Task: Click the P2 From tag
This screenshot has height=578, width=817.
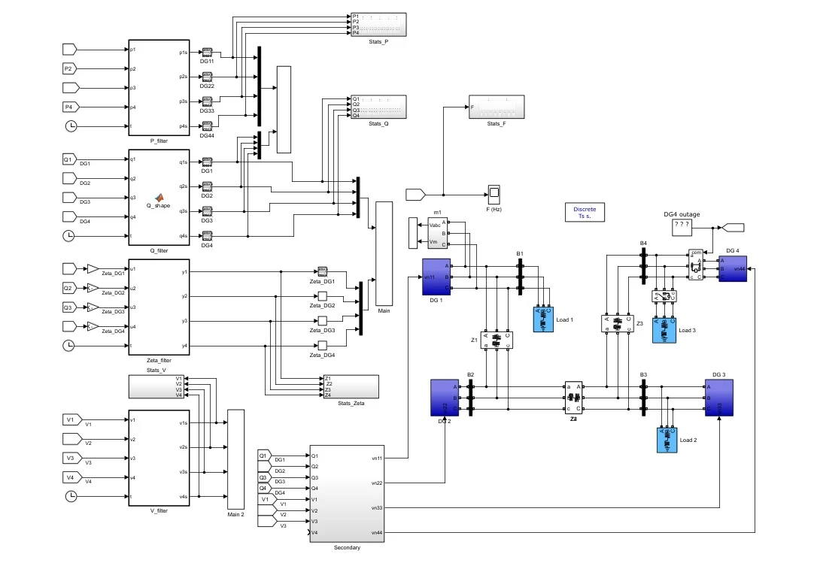Action: click(x=69, y=68)
